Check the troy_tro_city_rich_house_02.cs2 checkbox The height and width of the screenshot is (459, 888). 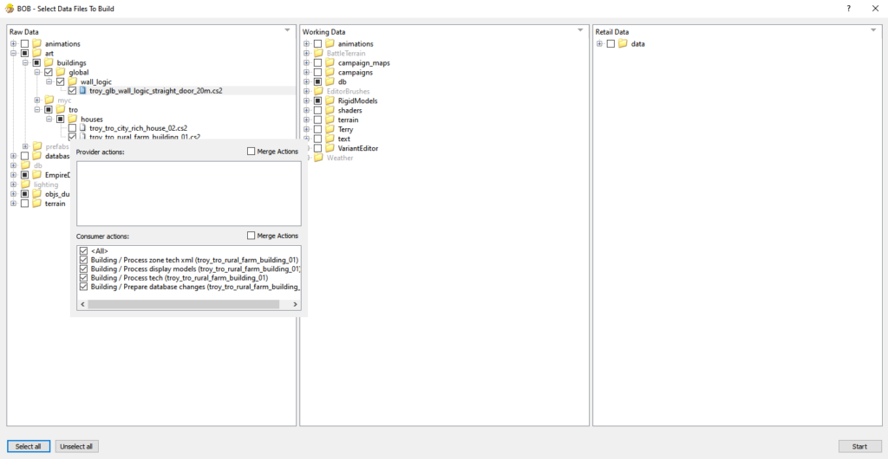tap(72, 128)
